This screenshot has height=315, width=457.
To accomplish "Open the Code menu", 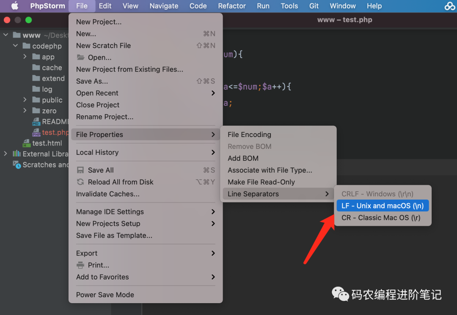I will point(198,6).
